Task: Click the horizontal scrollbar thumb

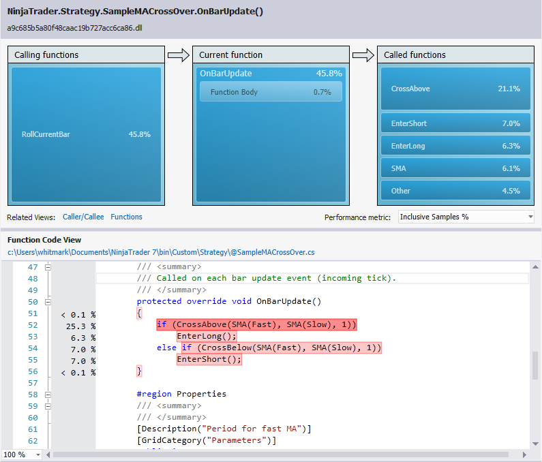Action: [x=280, y=455]
